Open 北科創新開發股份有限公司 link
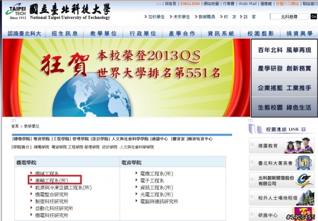The width and height of the screenshot is (318, 221). coord(282,180)
